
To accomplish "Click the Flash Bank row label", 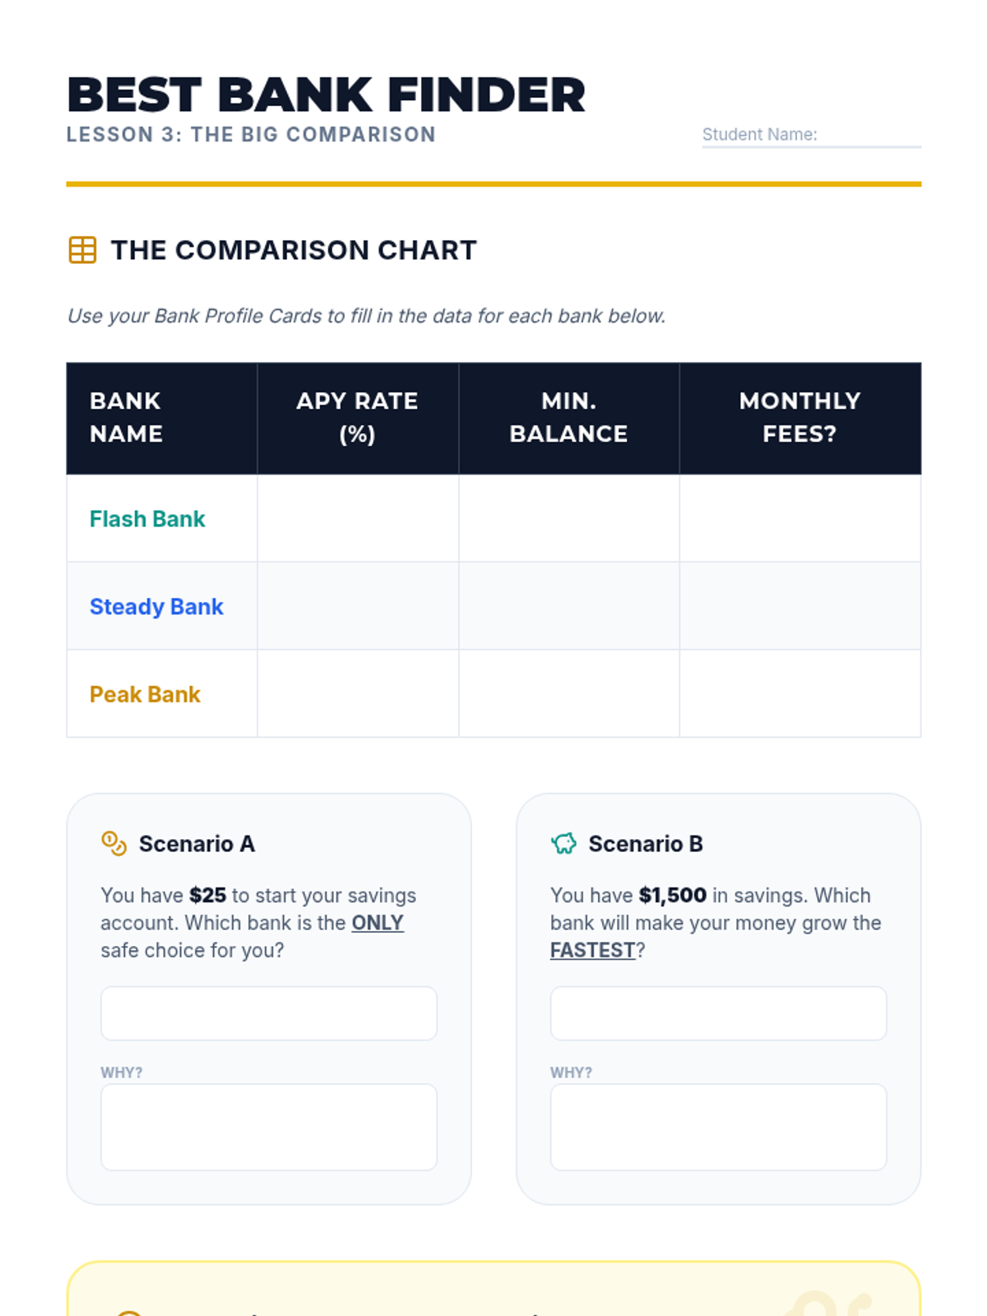I will (147, 519).
